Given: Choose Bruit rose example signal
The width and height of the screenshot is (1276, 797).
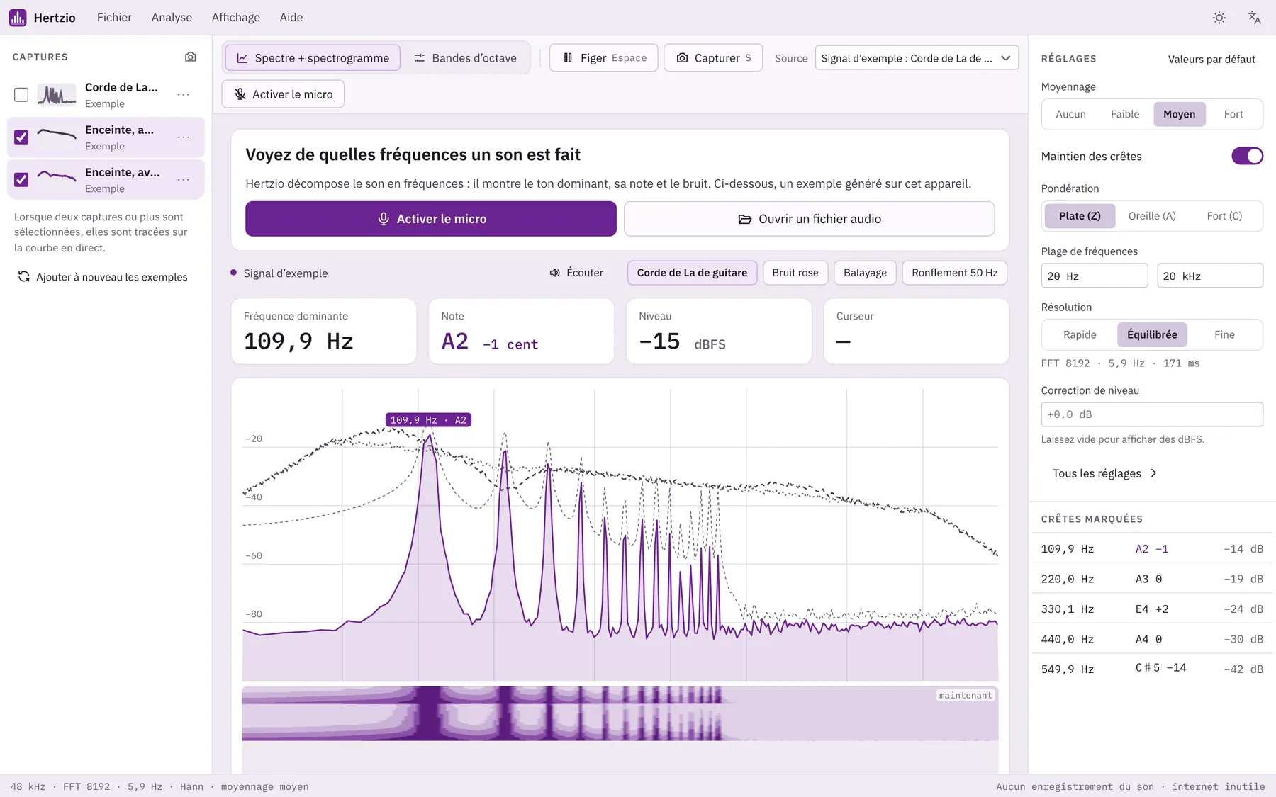Looking at the screenshot, I should 795,273.
